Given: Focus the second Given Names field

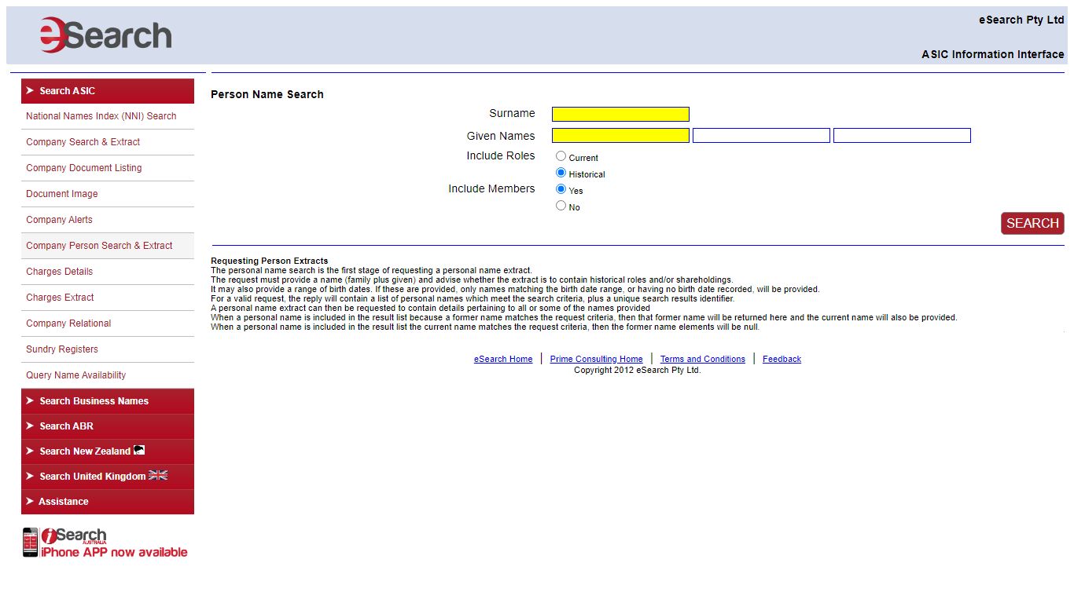Looking at the screenshot, I should tap(761, 136).
